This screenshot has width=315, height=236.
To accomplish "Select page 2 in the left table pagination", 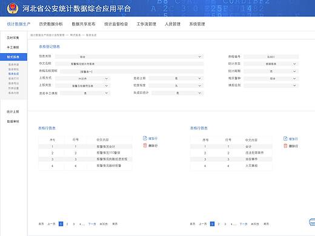I will click(x=67, y=224).
